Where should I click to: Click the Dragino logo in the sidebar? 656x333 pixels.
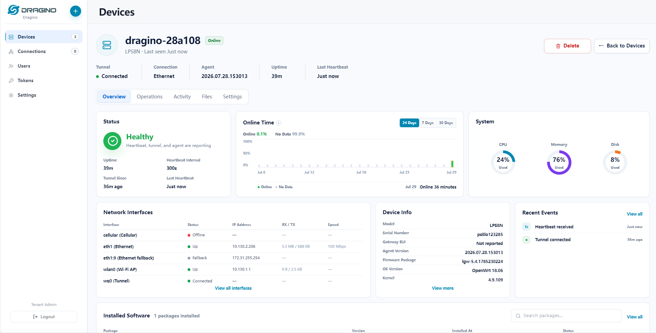tap(32, 10)
